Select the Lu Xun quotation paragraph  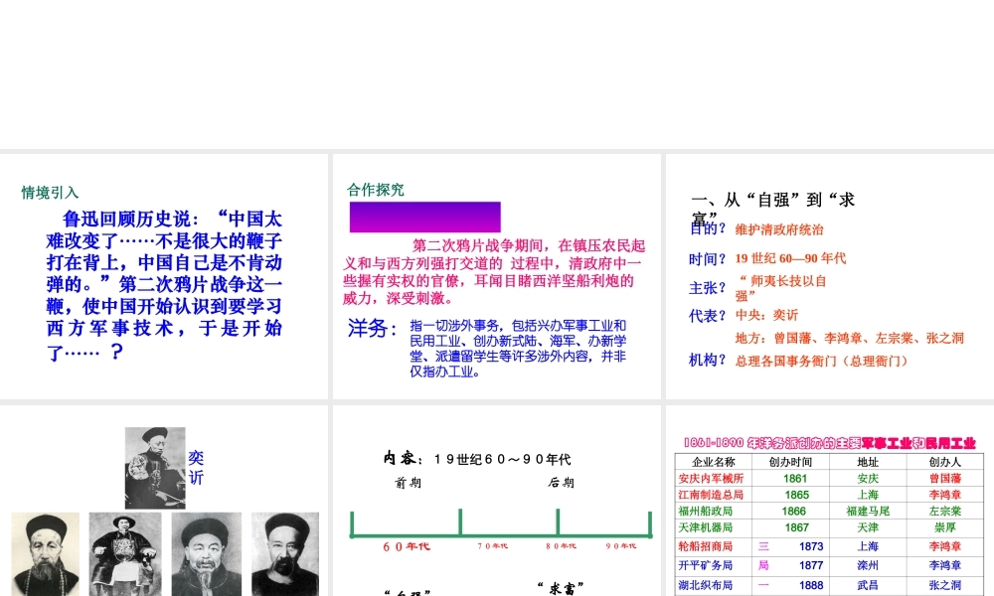click(x=164, y=284)
